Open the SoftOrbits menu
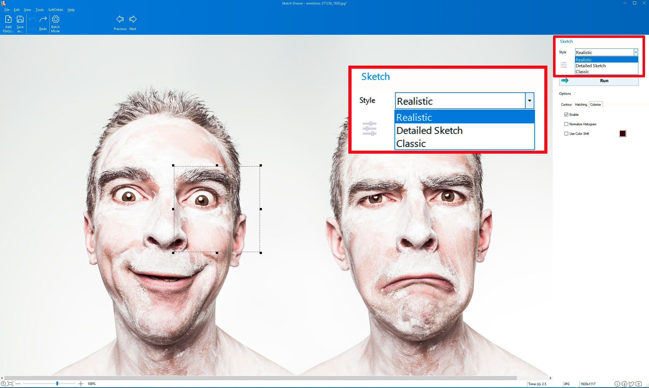The height and width of the screenshot is (388, 649). pos(55,10)
